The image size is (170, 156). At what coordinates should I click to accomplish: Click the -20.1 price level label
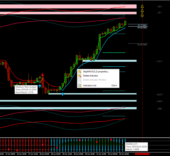[x=159, y=13]
